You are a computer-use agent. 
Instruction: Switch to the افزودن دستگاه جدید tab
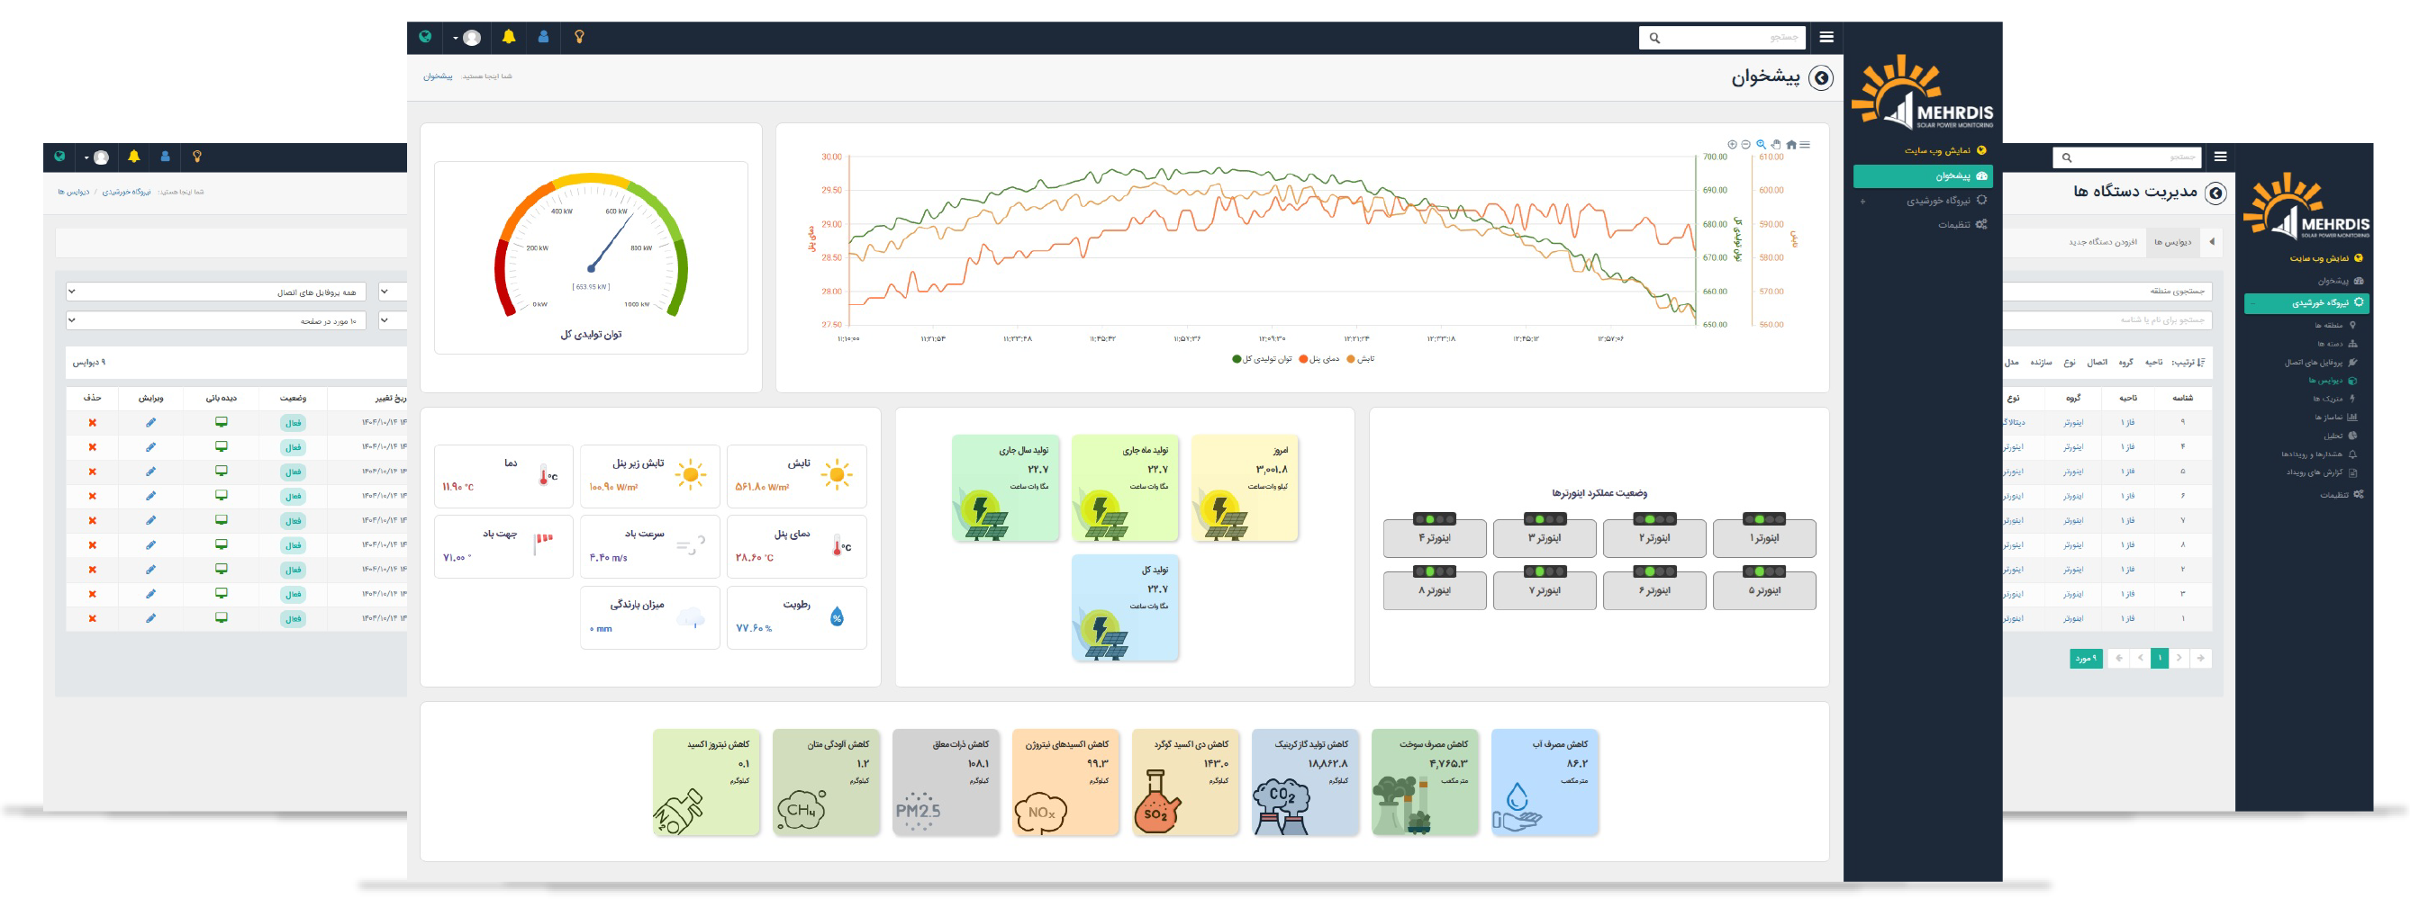tap(2102, 242)
